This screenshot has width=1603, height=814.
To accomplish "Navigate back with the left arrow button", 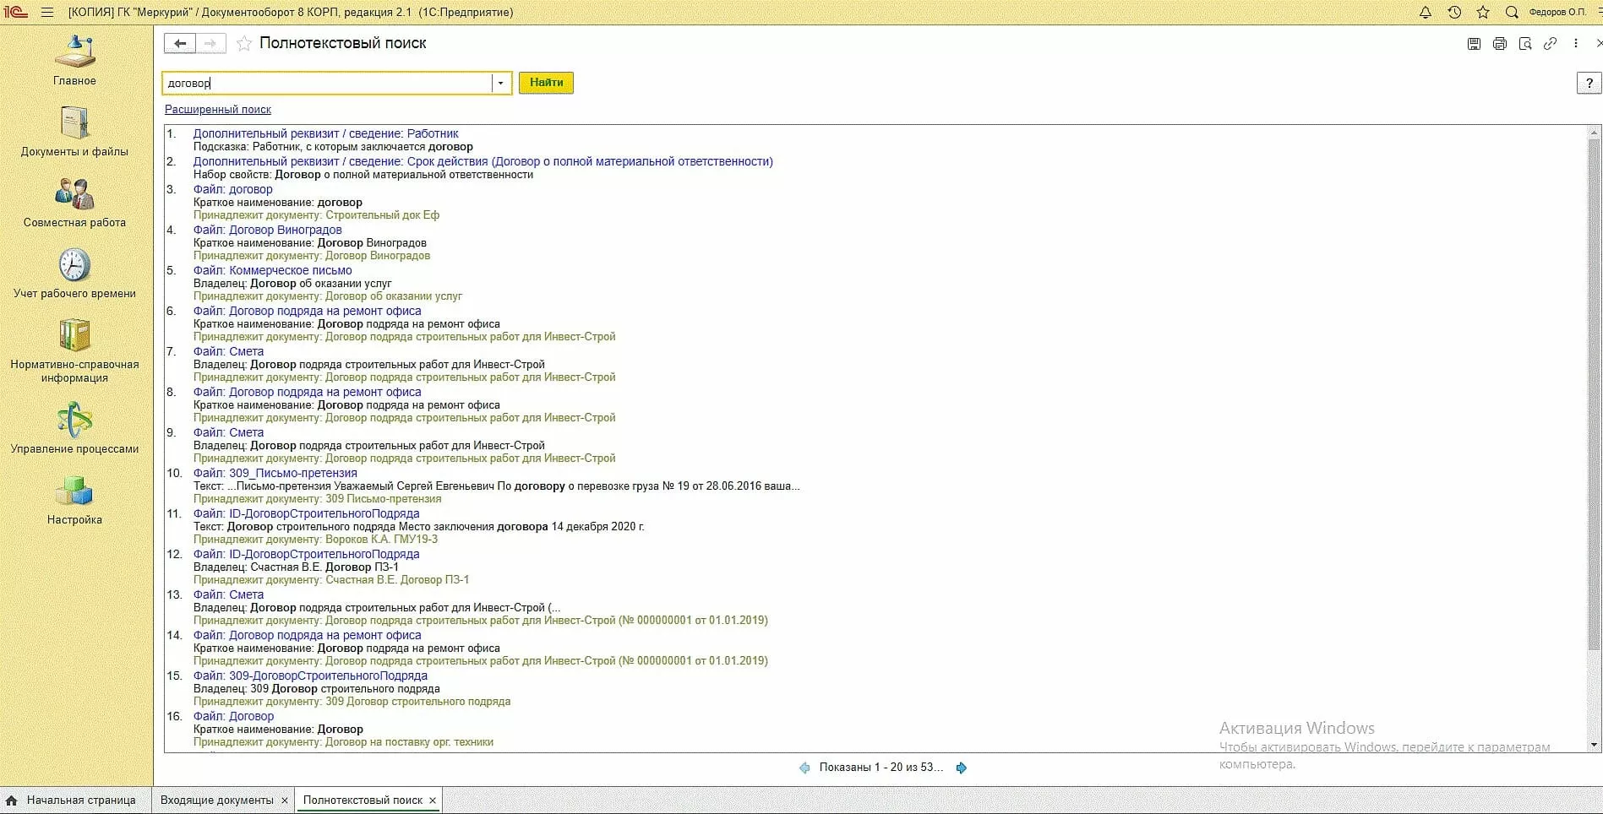I will click(179, 44).
